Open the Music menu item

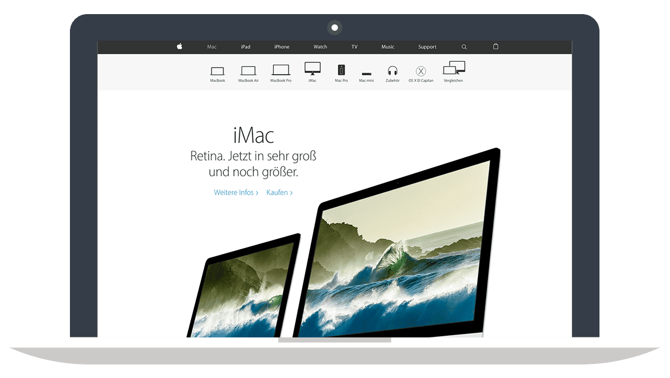[x=388, y=47]
